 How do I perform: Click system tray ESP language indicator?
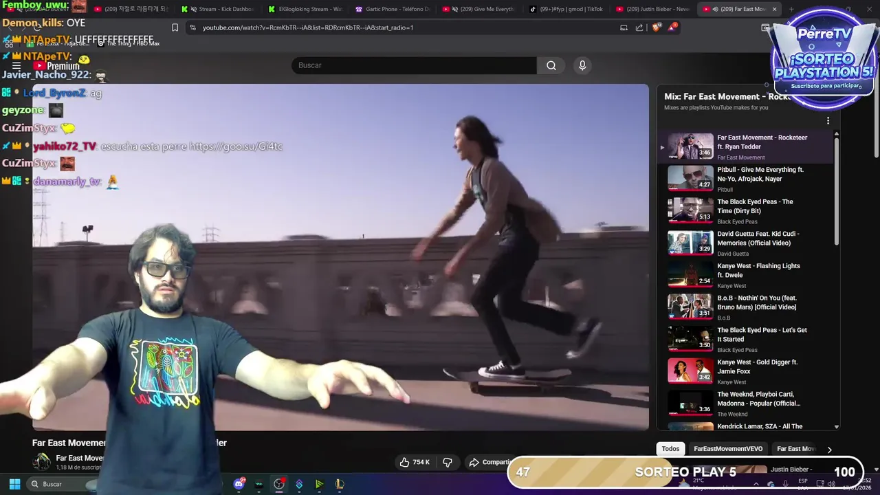[x=802, y=483]
